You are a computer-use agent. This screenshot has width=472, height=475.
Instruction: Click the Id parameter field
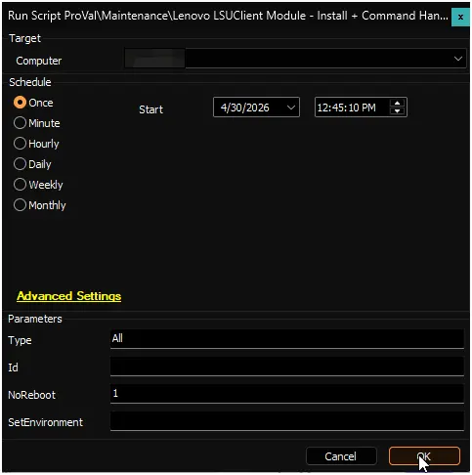coord(287,367)
